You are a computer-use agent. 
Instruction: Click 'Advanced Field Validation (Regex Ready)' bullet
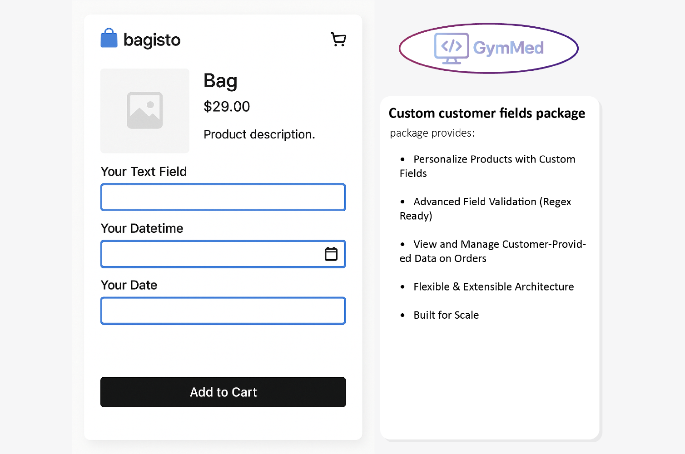pyautogui.click(x=486, y=208)
